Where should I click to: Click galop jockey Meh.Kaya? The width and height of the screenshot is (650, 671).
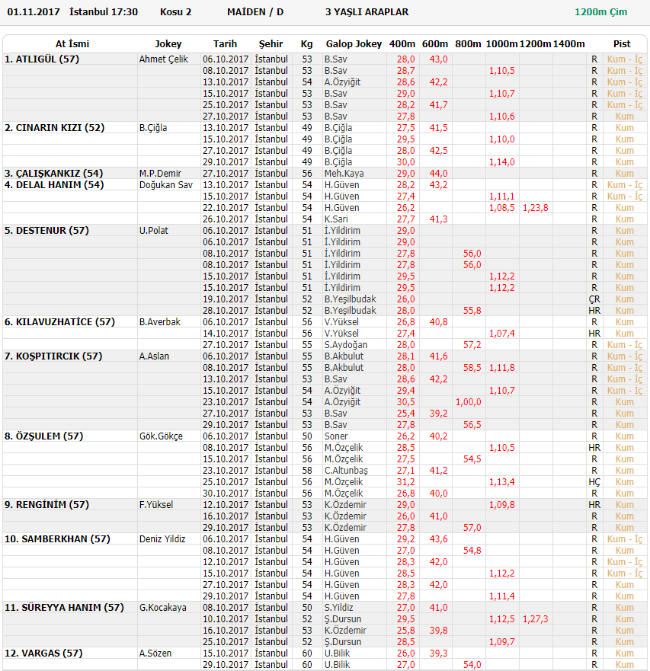344,174
